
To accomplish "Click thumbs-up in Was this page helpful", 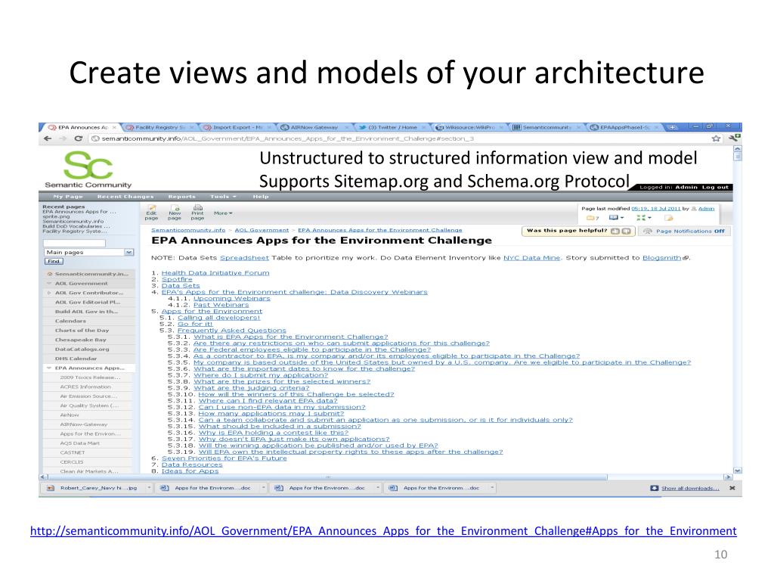I will [615, 231].
